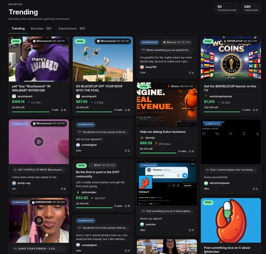Click the OPEN badge on DOIT bounty

point(81,165)
